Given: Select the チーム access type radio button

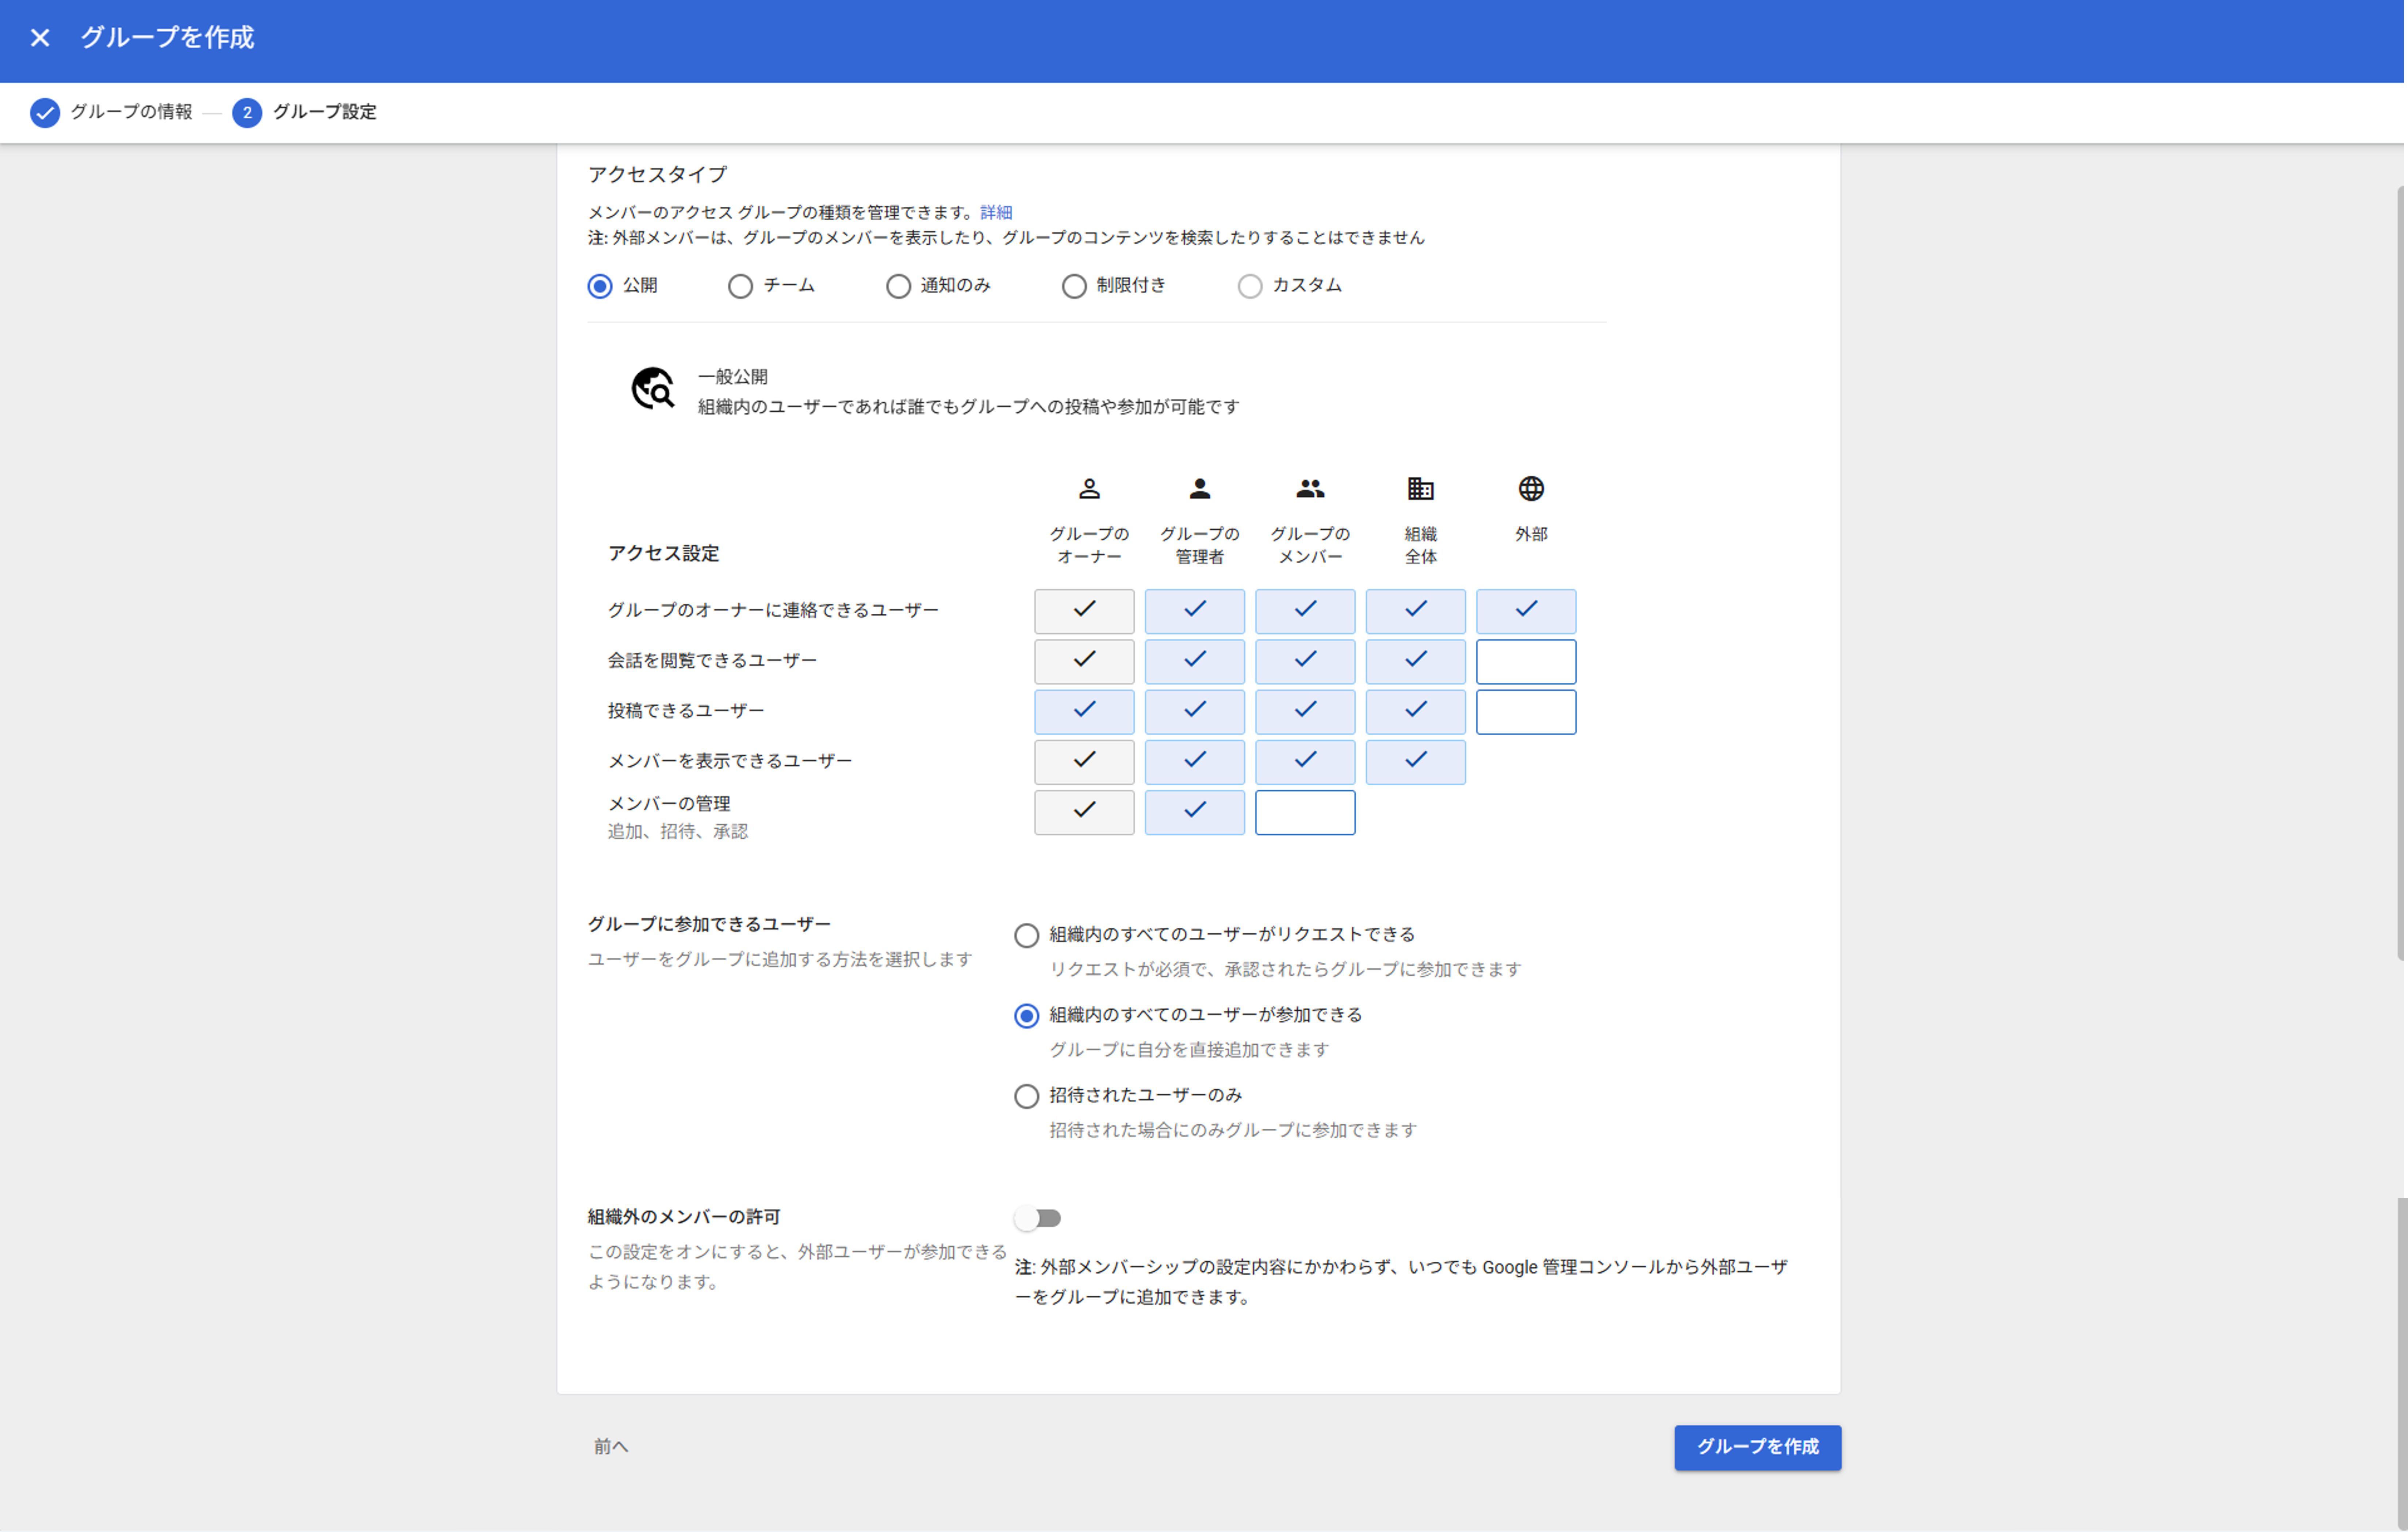Looking at the screenshot, I should coord(740,286).
